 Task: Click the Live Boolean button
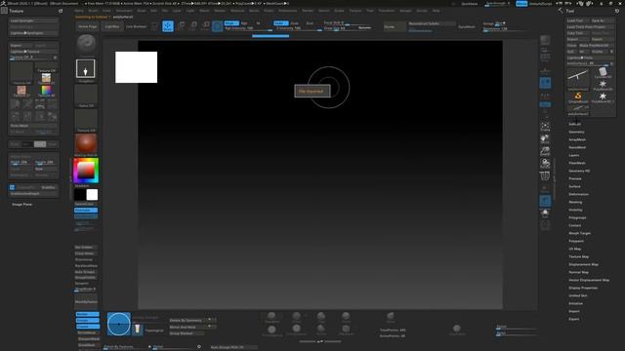(137, 26)
